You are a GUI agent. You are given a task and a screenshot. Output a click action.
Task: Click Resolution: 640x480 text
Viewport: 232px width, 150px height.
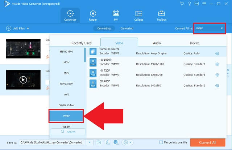click(x=149, y=86)
